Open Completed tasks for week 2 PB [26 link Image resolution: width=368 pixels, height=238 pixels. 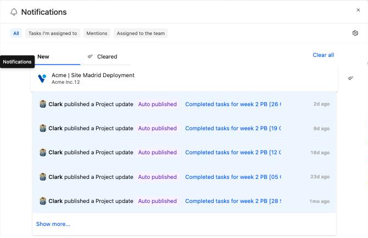tap(233, 104)
